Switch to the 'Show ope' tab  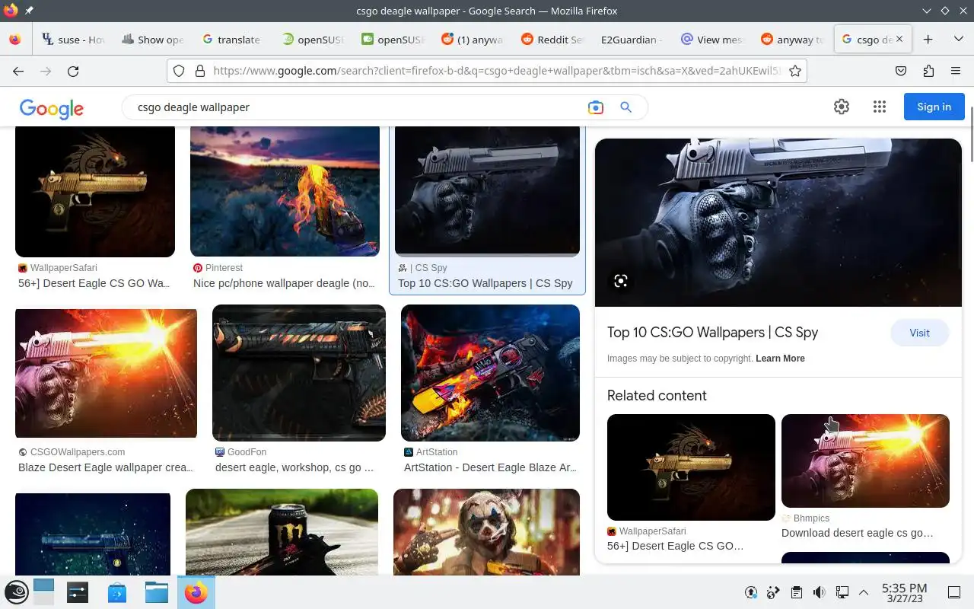(152, 40)
